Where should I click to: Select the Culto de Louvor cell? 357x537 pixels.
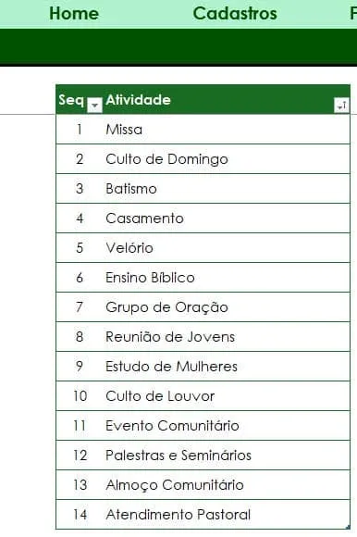tap(227, 396)
